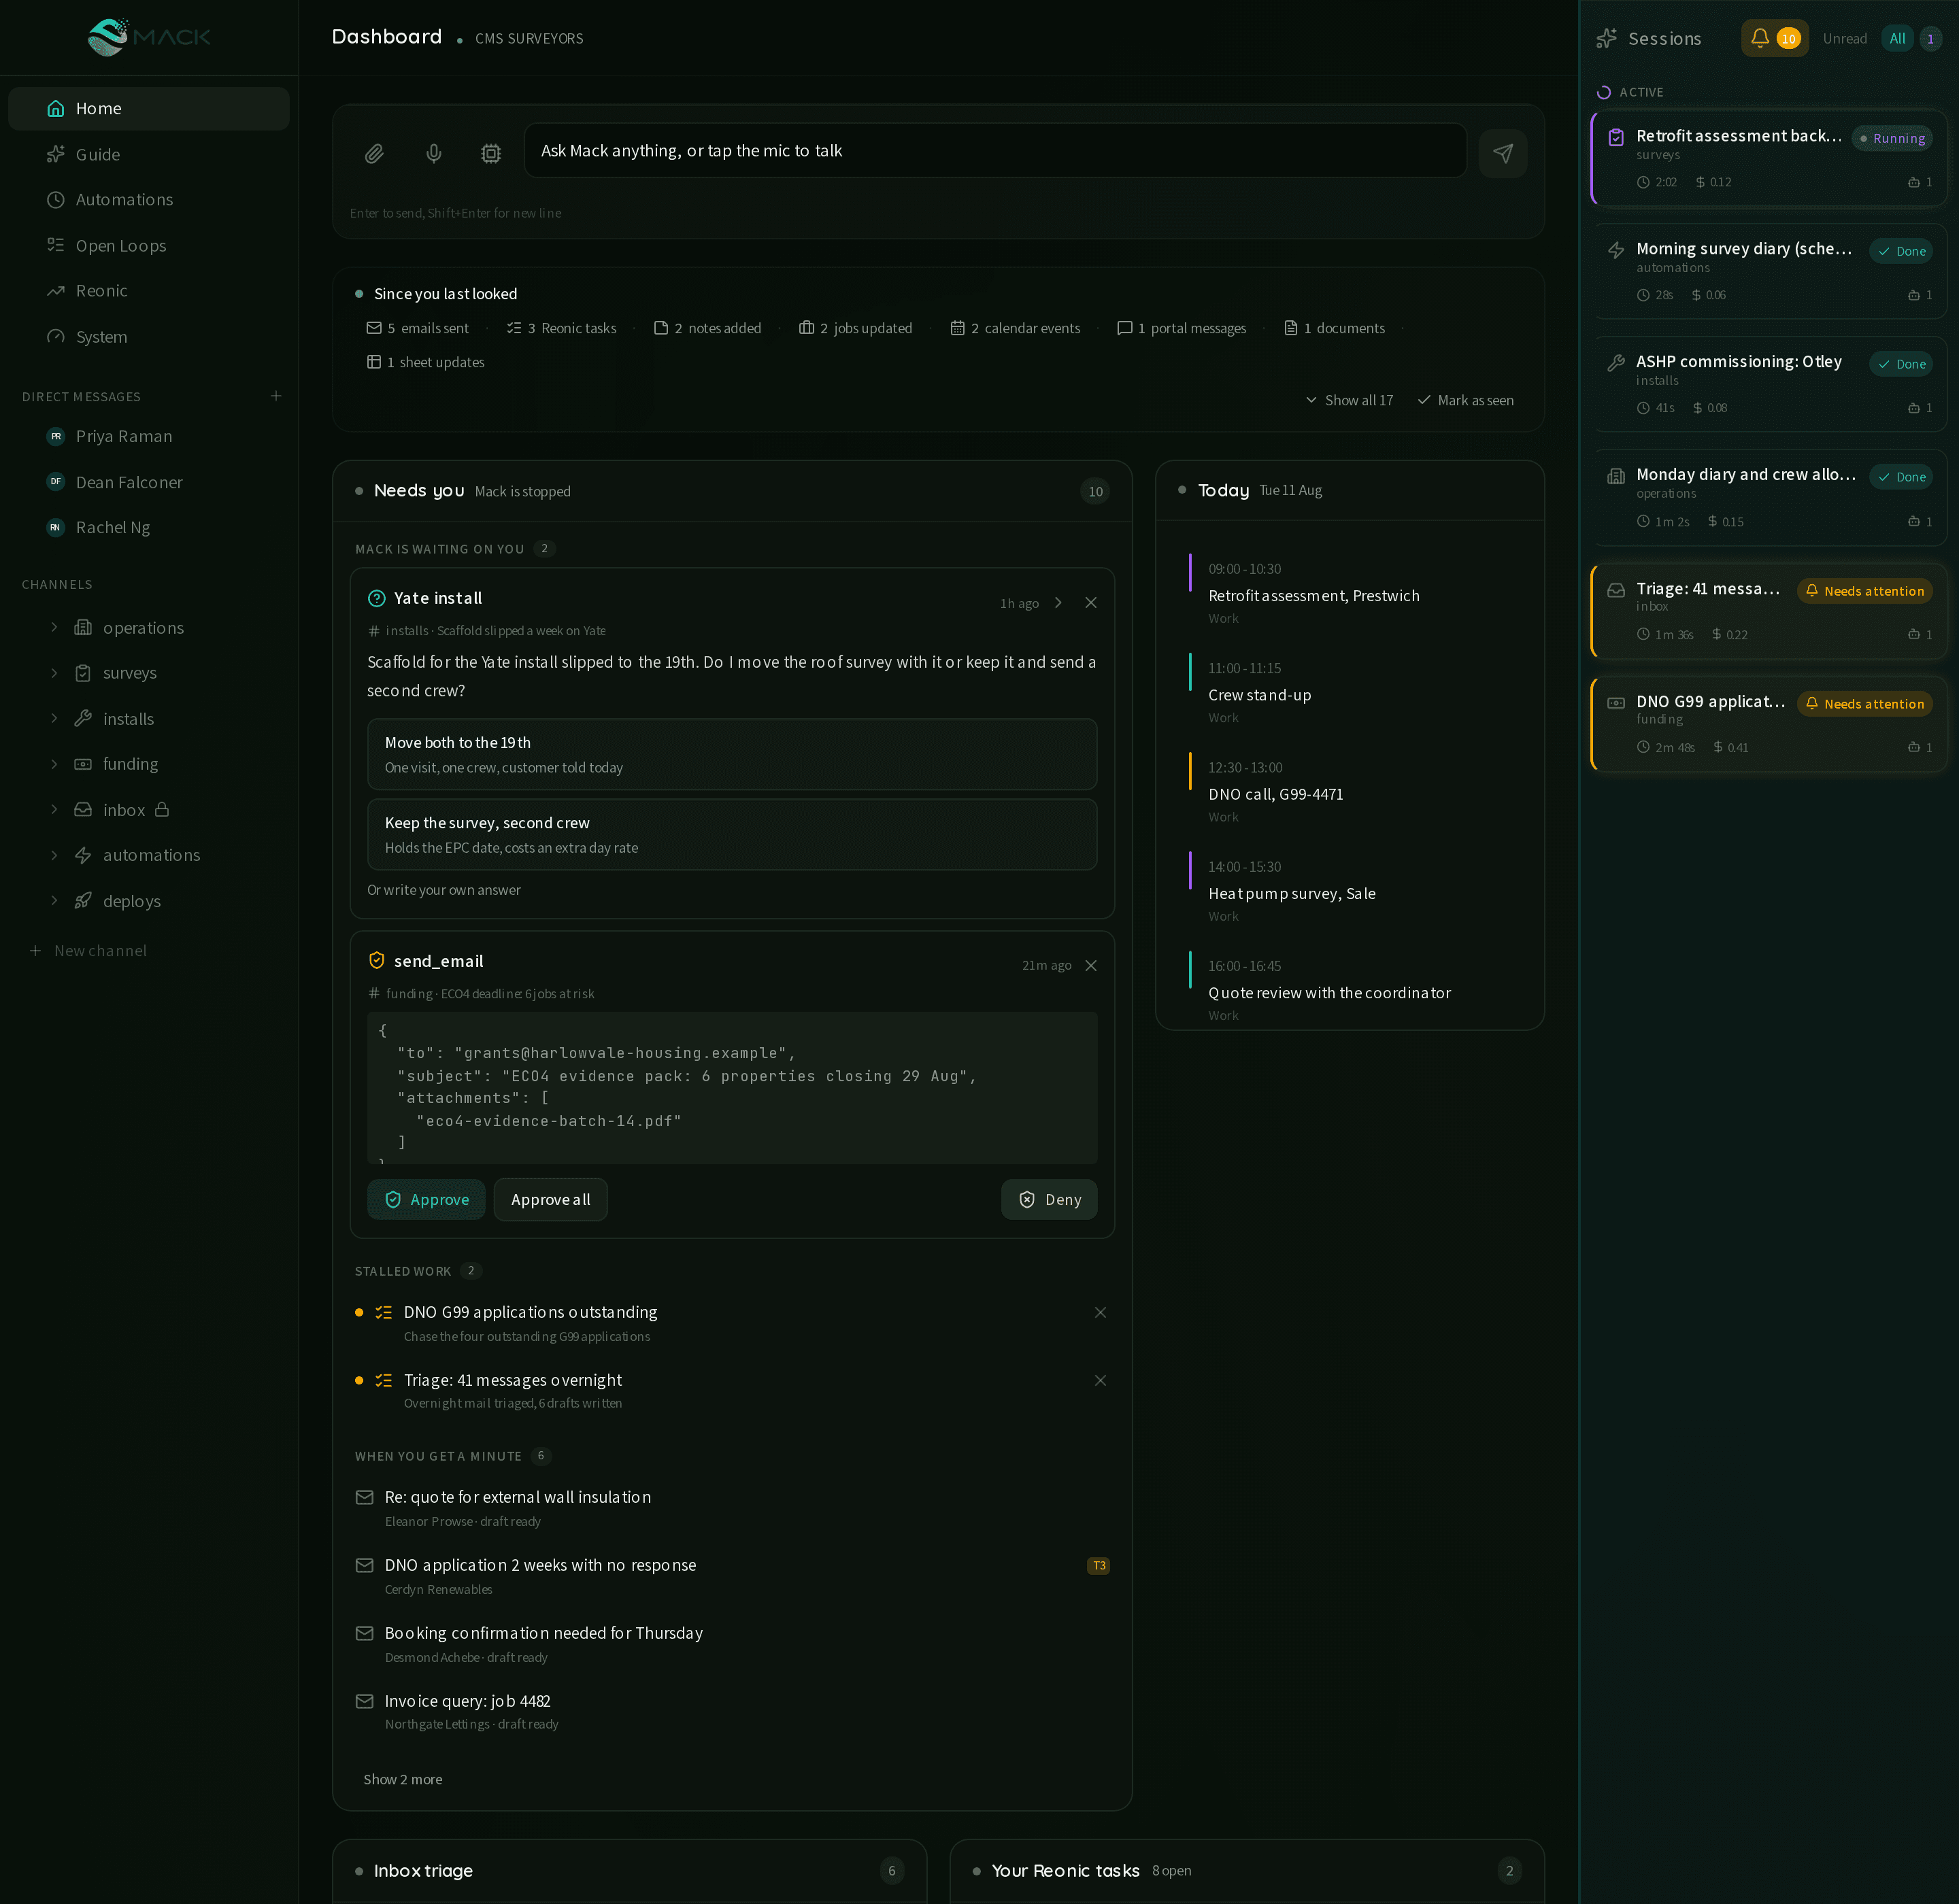This screenshot has width=1959, height=1904.
Task: Filter sessions by Unread
Action: [1844, 38]
